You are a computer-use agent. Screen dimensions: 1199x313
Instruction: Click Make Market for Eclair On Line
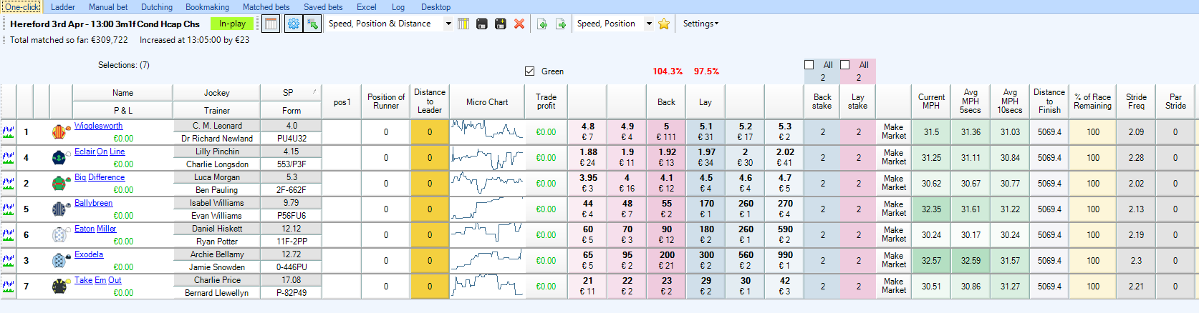pos(893,157)
